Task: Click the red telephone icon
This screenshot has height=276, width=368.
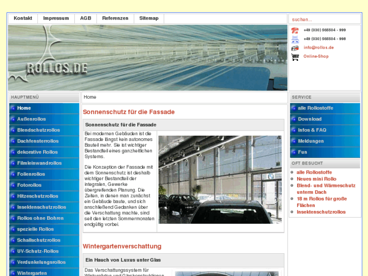Action: coord(295,30)
